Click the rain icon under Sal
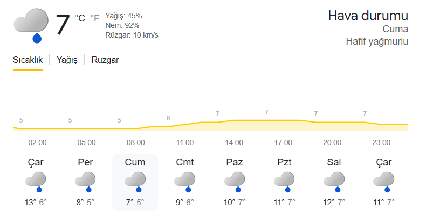Screen dimensions: 426x216 (334, 182)
